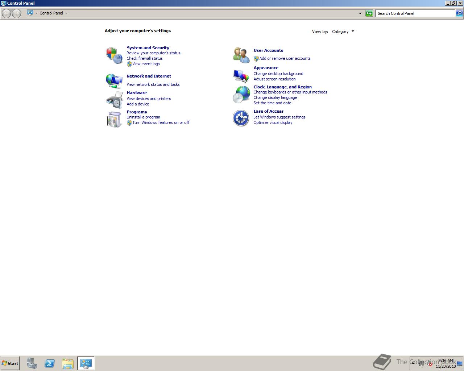Image resolution: width=464 pixels, height=371 pixels.
Task: Open Server Manager from the taskbar
Action: pos(32,363)
